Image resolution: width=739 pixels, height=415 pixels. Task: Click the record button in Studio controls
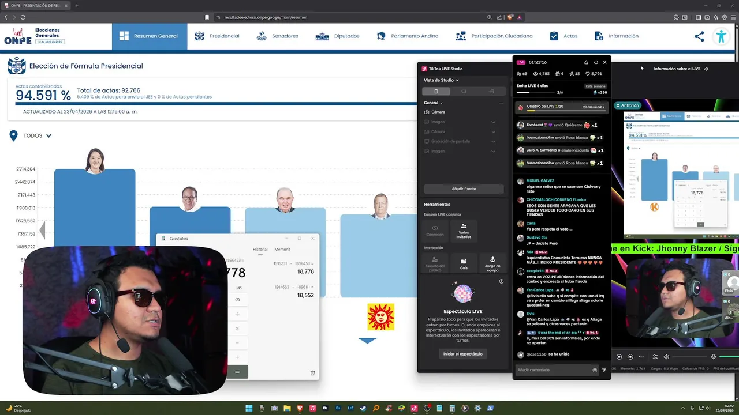619,357
